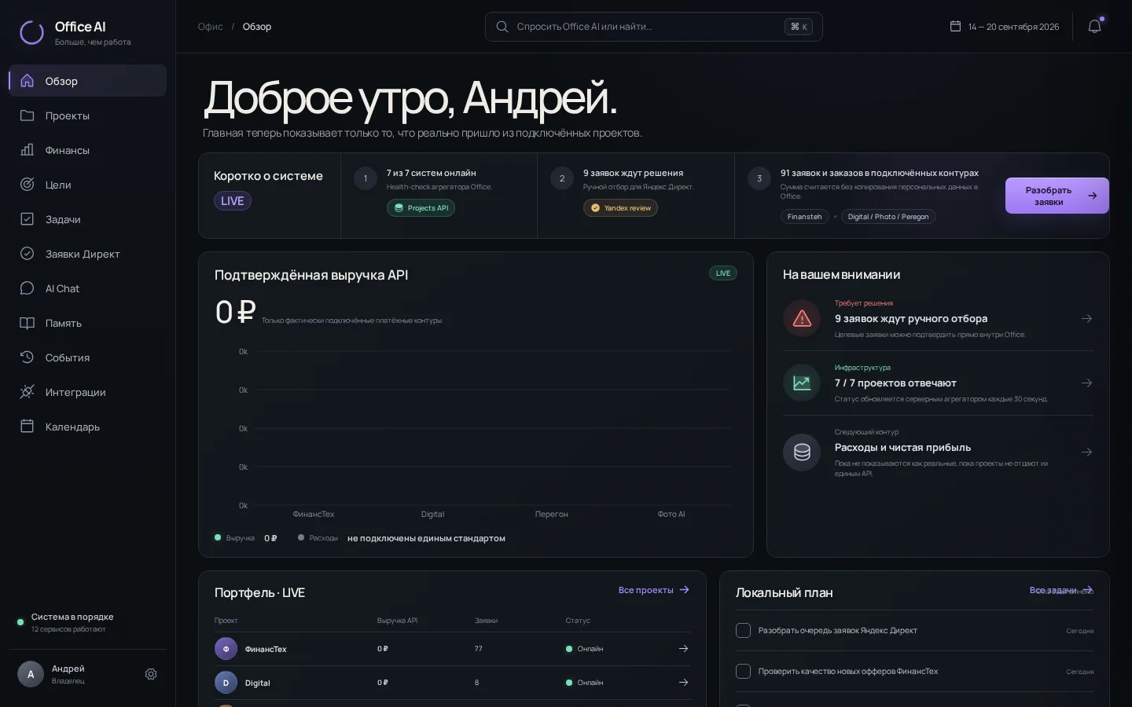Focus the 'Спросить Office AI или найти' search field

(654, 27)
